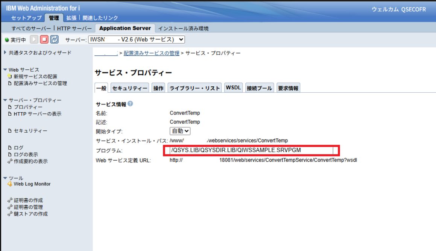Screen dimensions: 436x251
Task: Click the wizard icon beside 鍵ストアの作成
Action: click(x=10, y=214)
